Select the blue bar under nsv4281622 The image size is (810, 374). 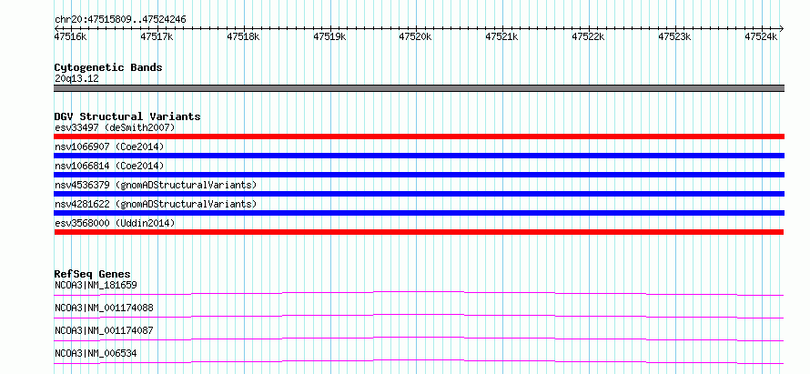point(419,213)
